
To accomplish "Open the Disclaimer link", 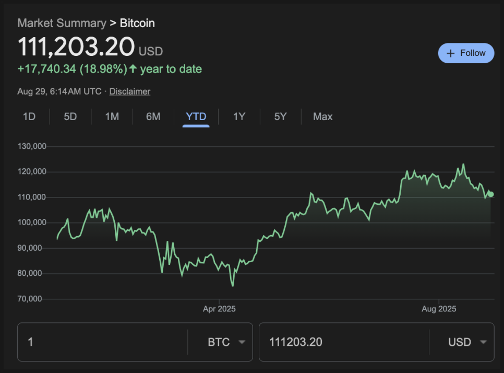I will click(130, 91).
